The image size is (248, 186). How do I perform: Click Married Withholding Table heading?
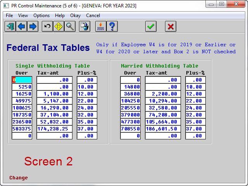pos(160,66)
